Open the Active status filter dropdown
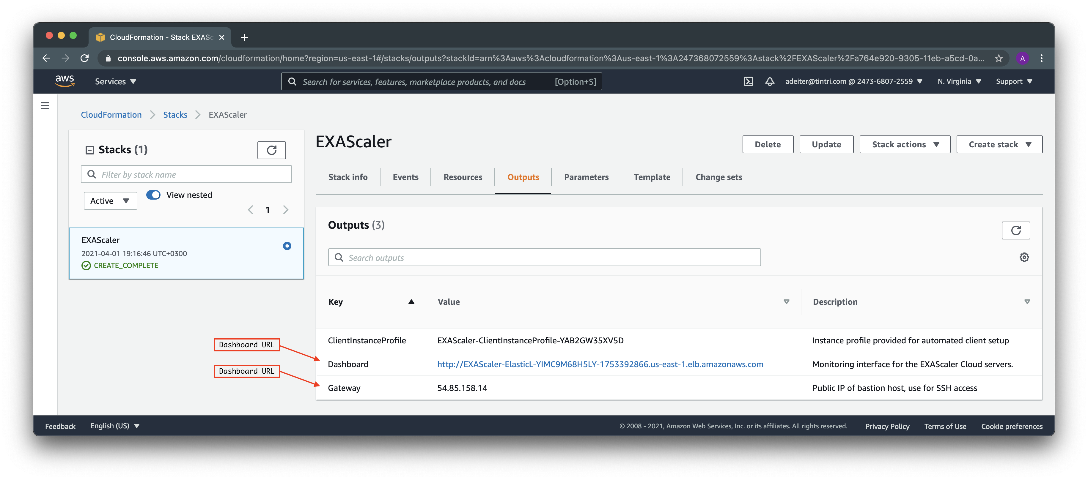1088x480 pixels. (x=110, y=201)
